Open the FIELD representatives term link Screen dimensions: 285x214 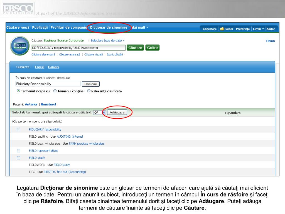43,151
